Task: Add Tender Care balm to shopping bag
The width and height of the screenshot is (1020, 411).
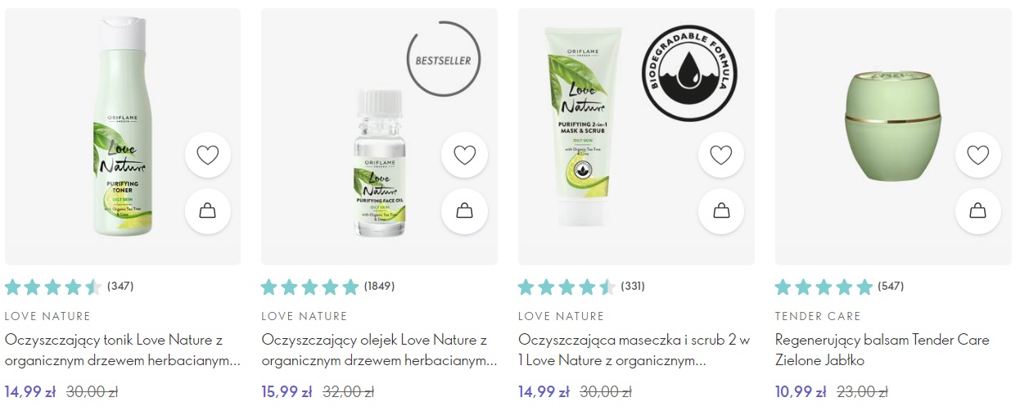Action: [977, 211]
